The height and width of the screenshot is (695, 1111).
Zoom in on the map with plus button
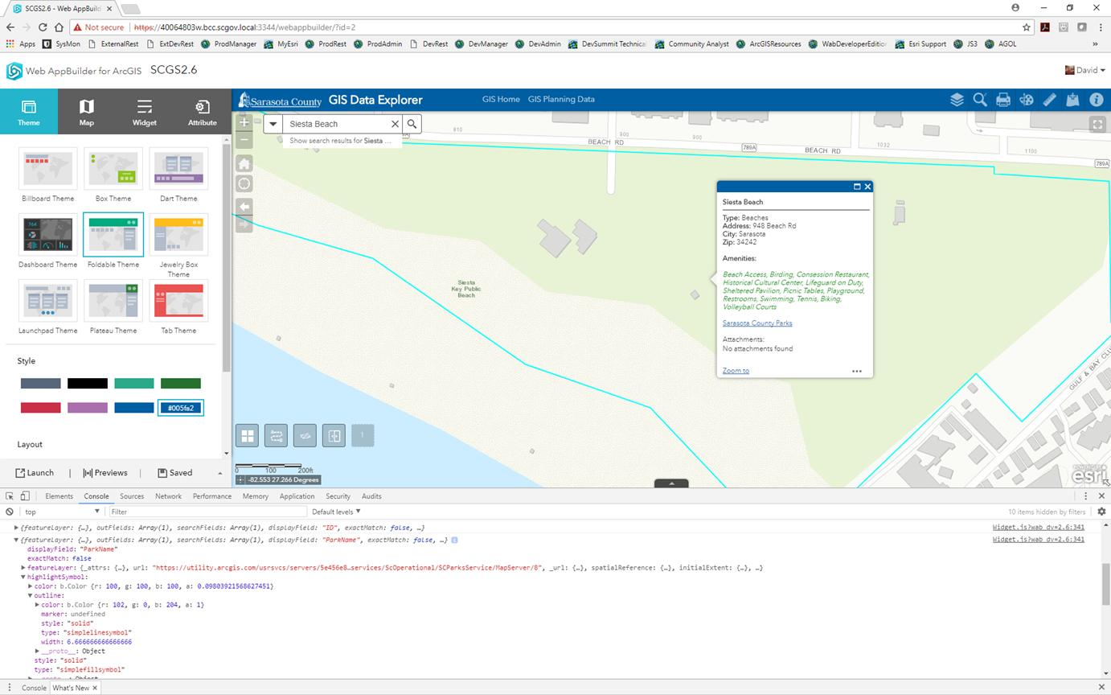tap(244, 122)
